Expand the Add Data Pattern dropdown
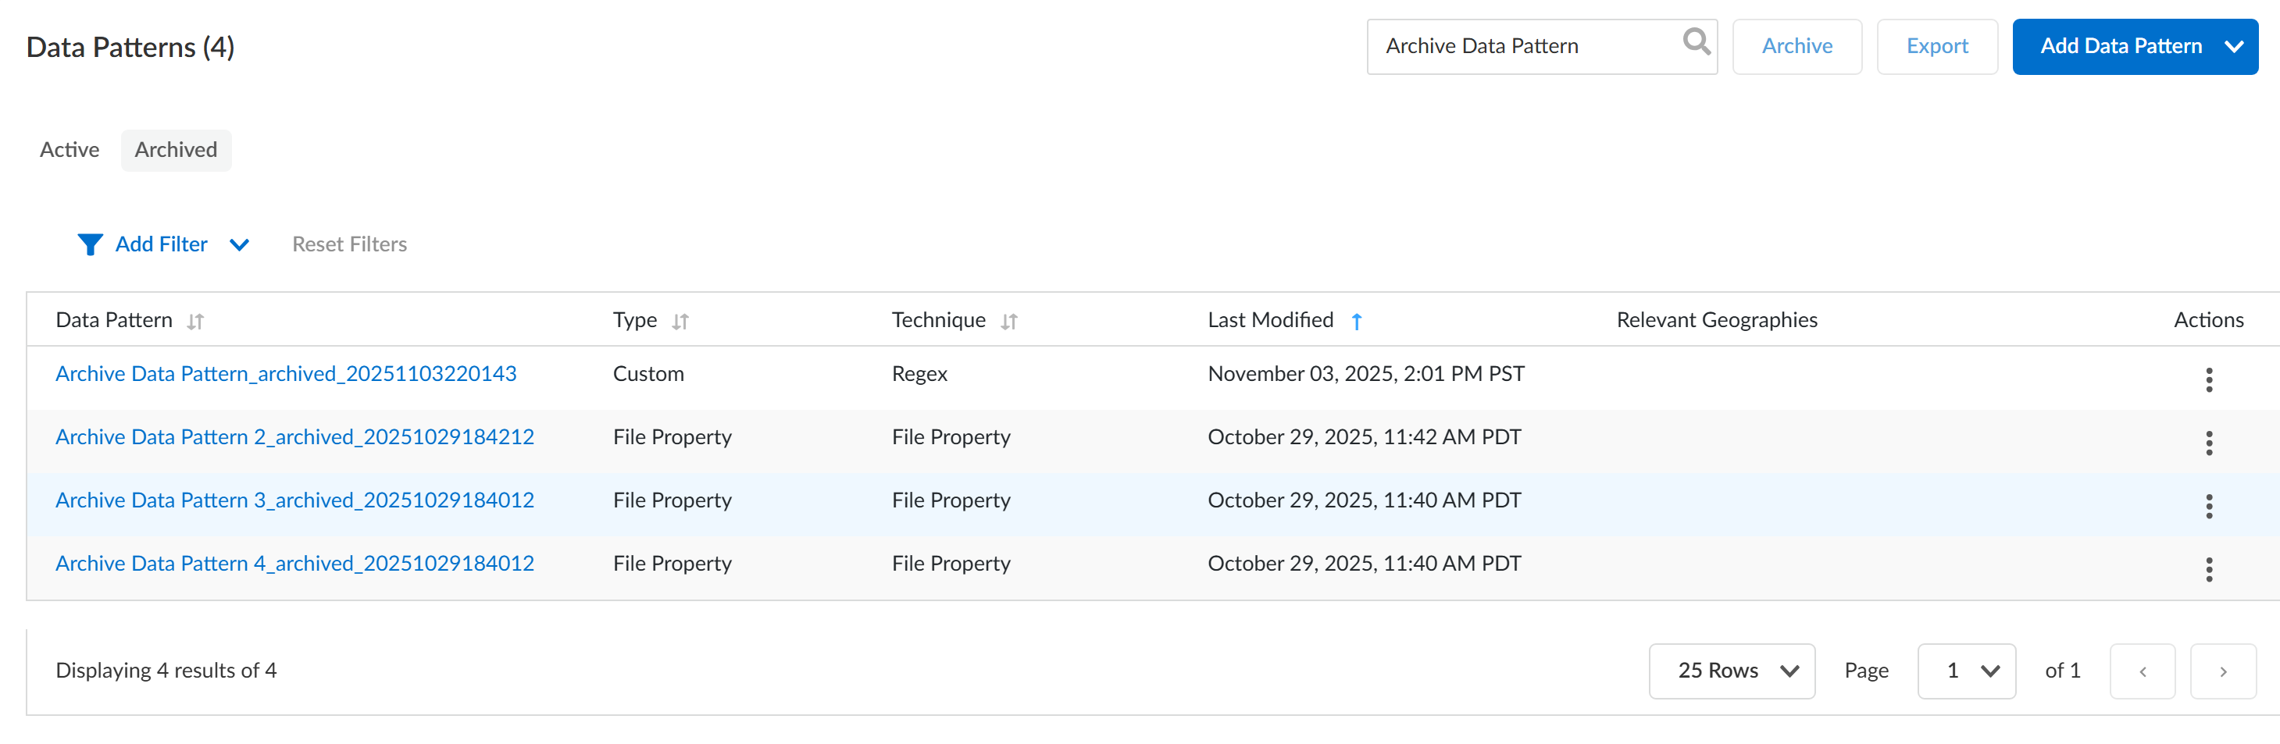The height and width of the screenshot is (744, 2280). (x=2233, y=46)
